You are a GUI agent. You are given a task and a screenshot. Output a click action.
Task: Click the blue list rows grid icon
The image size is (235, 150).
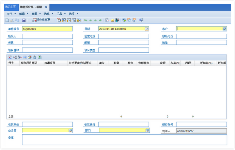[x=25, y=57]
